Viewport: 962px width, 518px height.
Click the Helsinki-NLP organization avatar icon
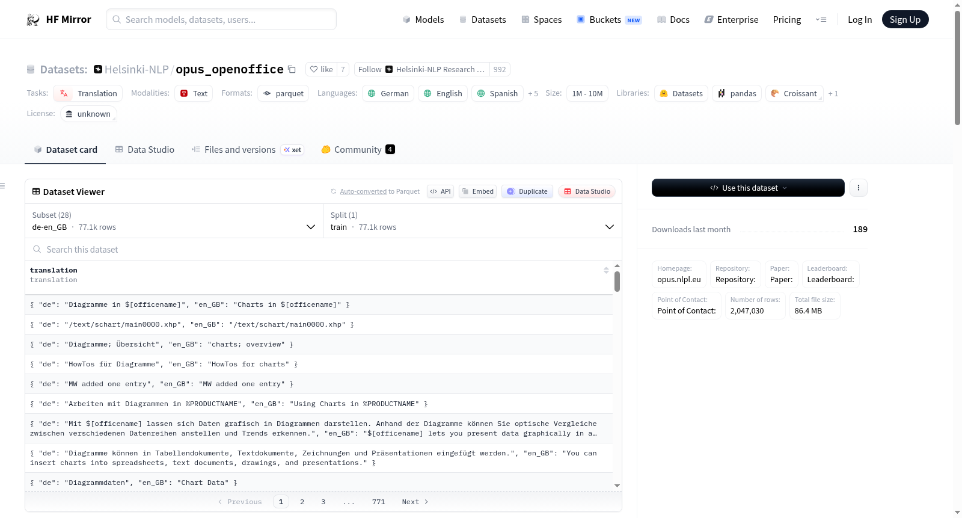click(x=98, y=69)
